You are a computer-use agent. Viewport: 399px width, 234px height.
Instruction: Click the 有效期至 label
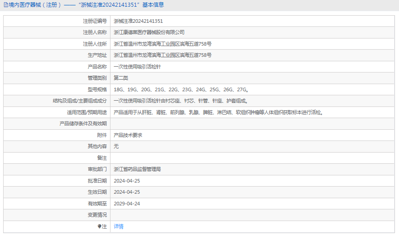pos(97,204)
